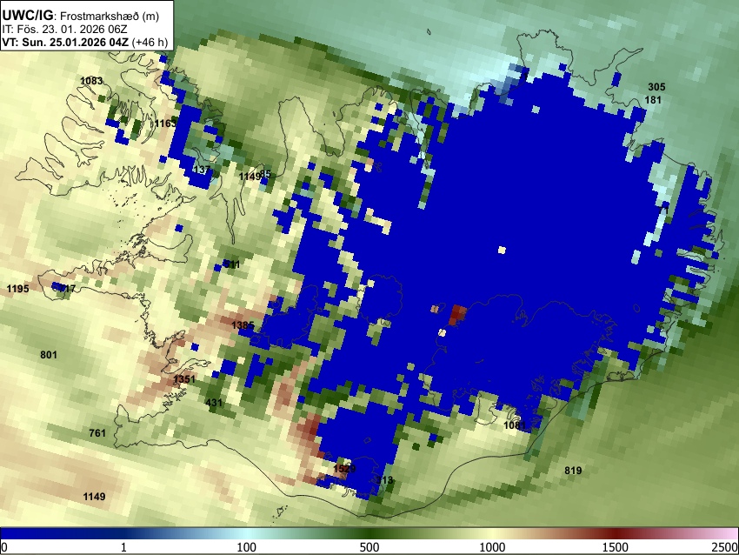Click the colorbar tick label 0

point(4,547)
